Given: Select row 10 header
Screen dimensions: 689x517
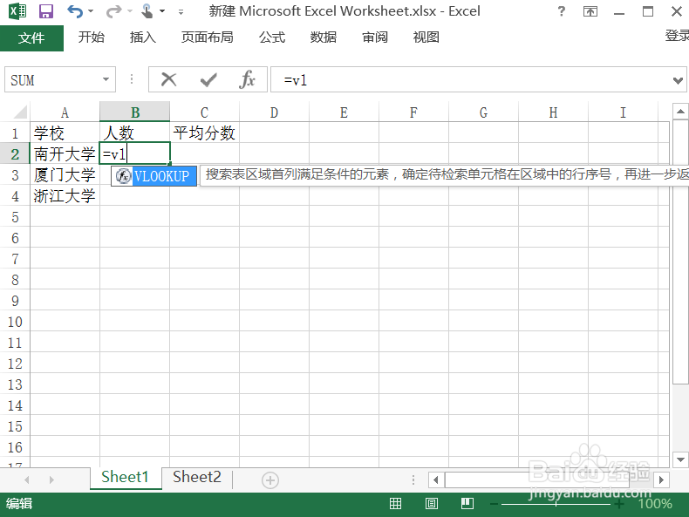Looking at the screenshot, I should pos(15,322).
